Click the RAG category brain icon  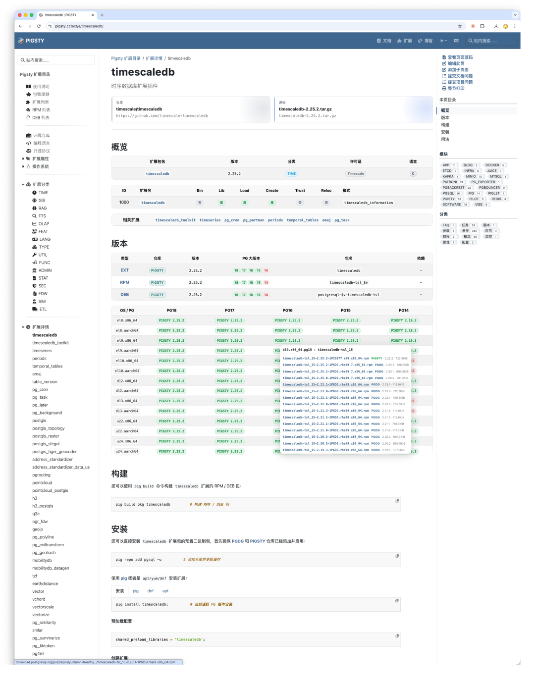[x=35, y=208]
